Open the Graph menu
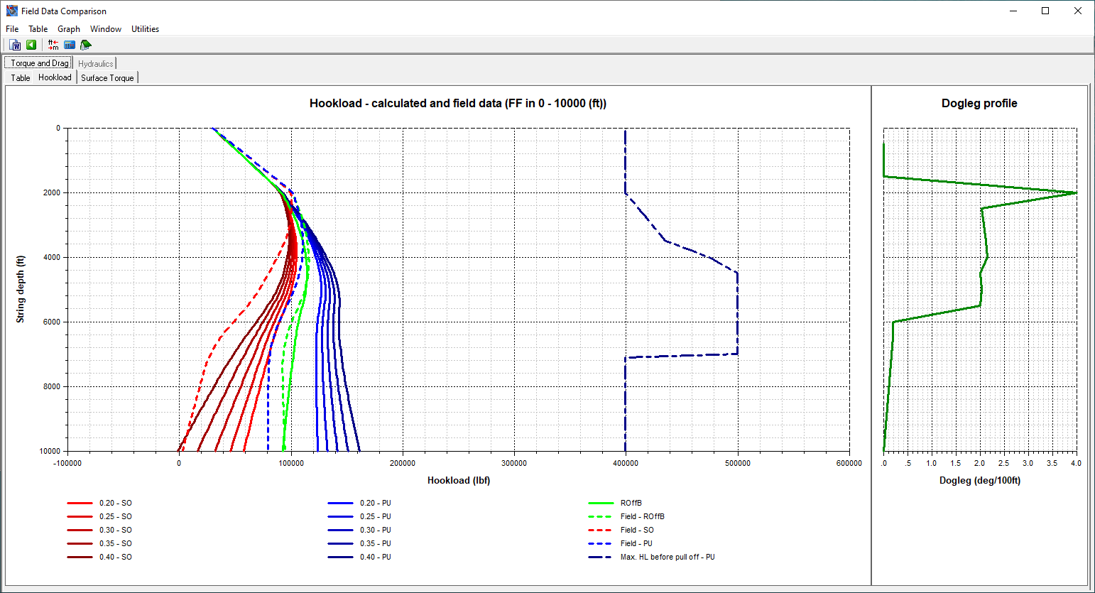 (69, 29)
